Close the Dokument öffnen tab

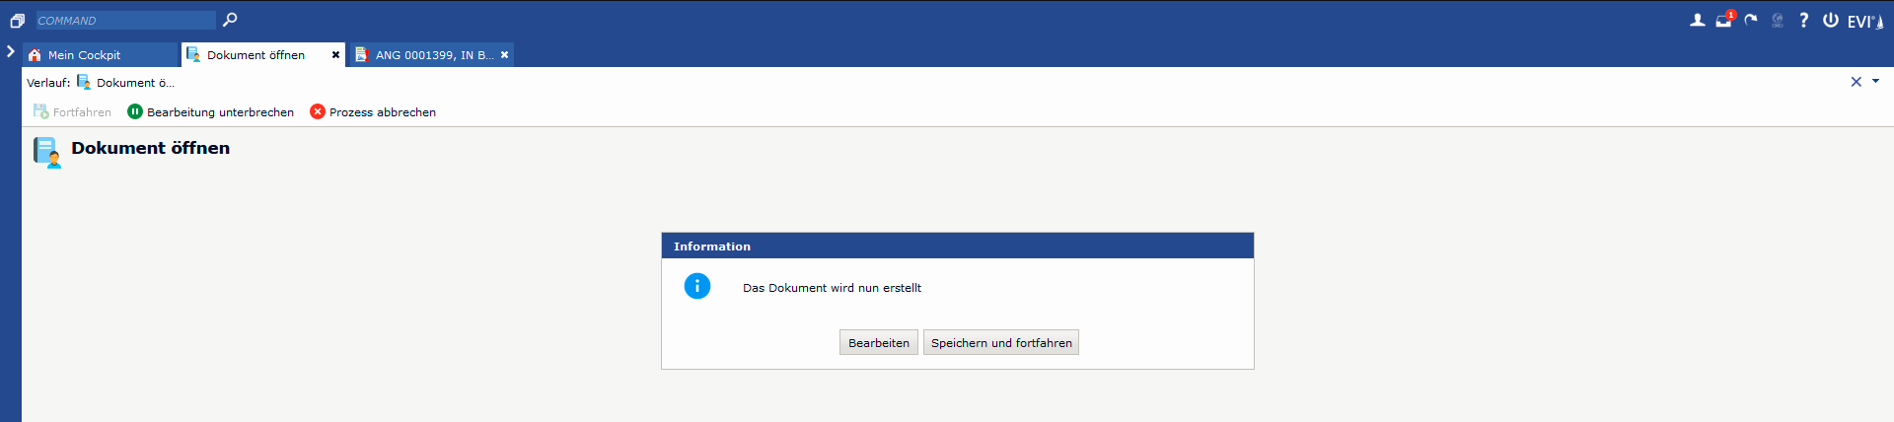click(335, 55)
